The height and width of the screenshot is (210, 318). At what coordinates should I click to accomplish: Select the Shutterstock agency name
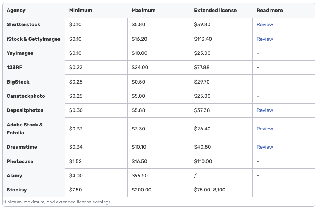[x=24, y=24]
